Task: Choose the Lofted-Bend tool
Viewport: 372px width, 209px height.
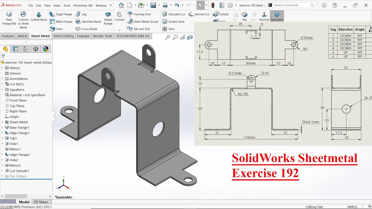Action: pyautogui.click(x=39, y=17)
